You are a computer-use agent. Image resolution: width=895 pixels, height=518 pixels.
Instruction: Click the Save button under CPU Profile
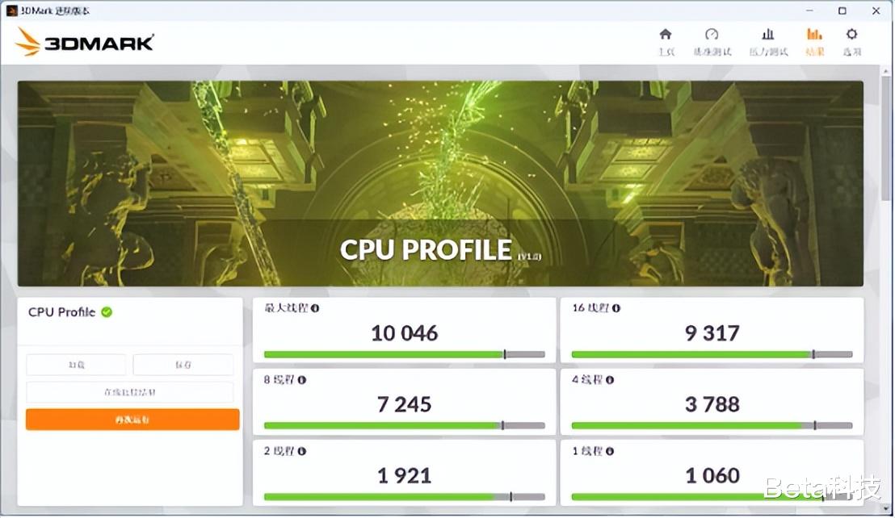(183, 365)
